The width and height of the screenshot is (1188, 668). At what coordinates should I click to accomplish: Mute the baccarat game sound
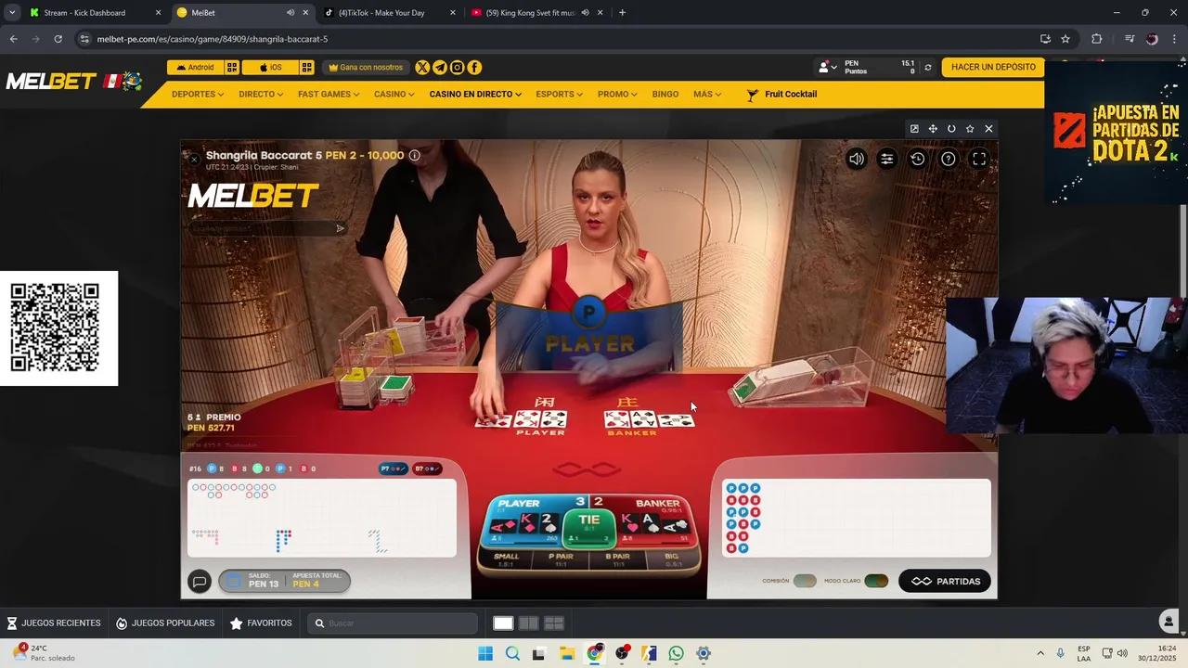[x=856, y=159]
